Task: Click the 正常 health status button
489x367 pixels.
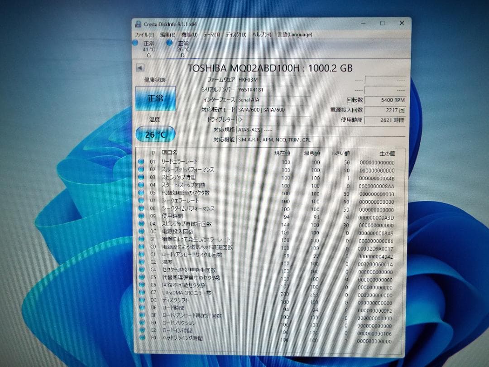Action: pos(155,98)
